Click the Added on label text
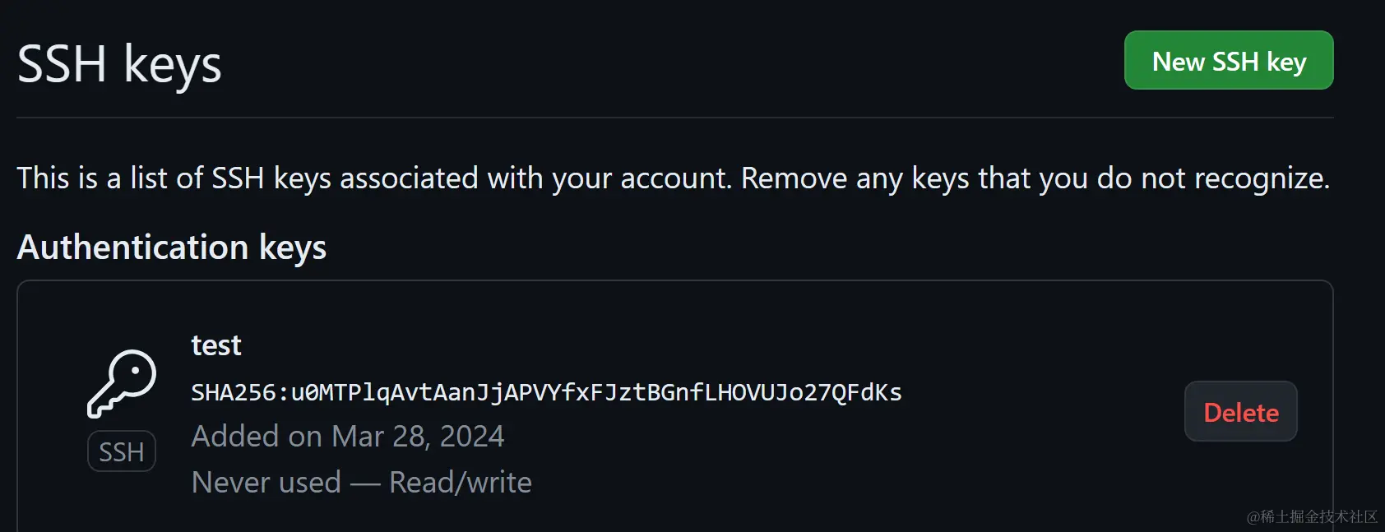The width and height of the screenshot is (1385, 532). [x=257, y=436]
